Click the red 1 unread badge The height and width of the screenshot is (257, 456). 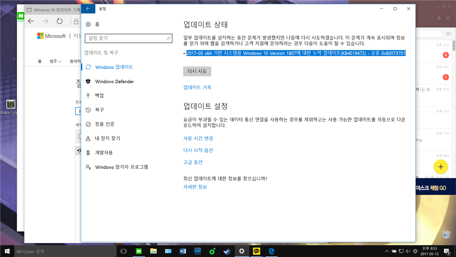click(445, 77)
